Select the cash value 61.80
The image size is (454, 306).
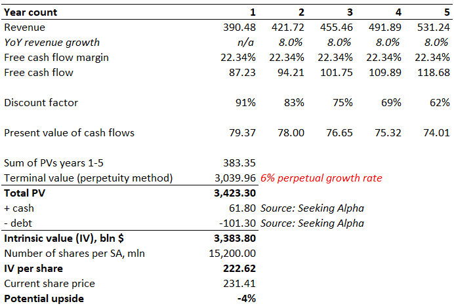point(243,208)
